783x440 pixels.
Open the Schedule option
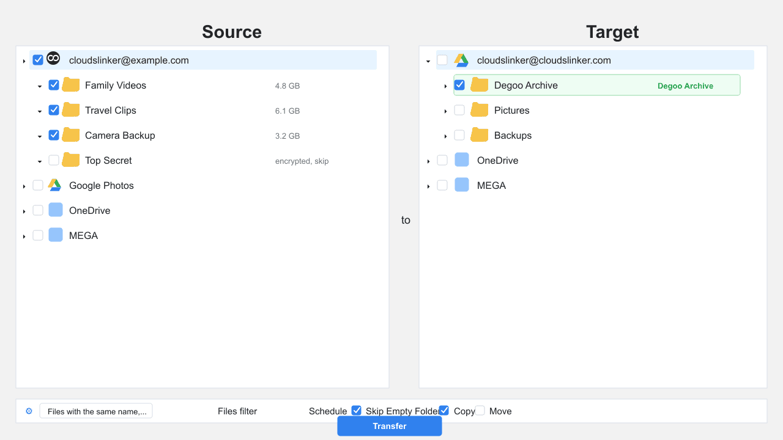pos(328,411)
